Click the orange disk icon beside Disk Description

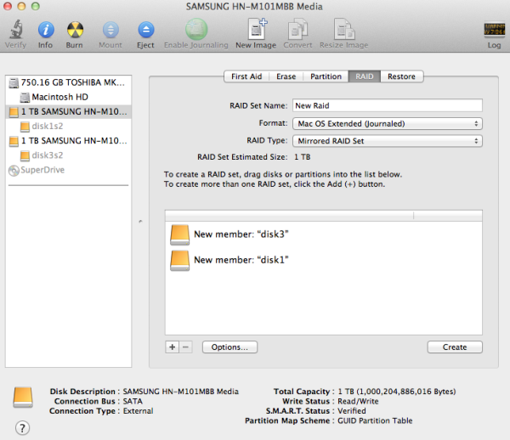pos(23,398)
